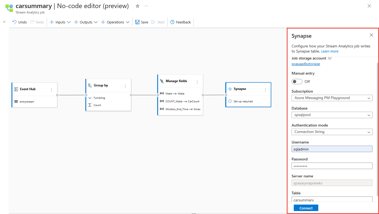Image resolution: width=379 pixels, height=214 pixels.
Task: Open Synapse node three-dot menu
Action: point(265,90)
